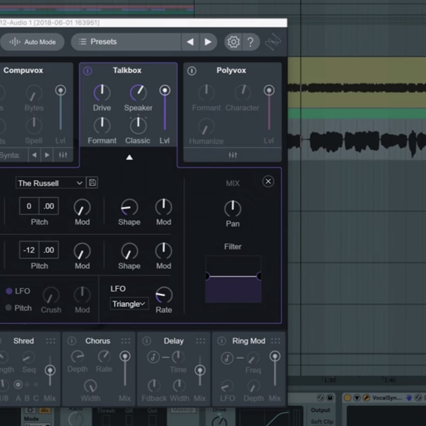Click the Delay tempo sync note icon
The image size is (426, 426).
tap(153, 357)
